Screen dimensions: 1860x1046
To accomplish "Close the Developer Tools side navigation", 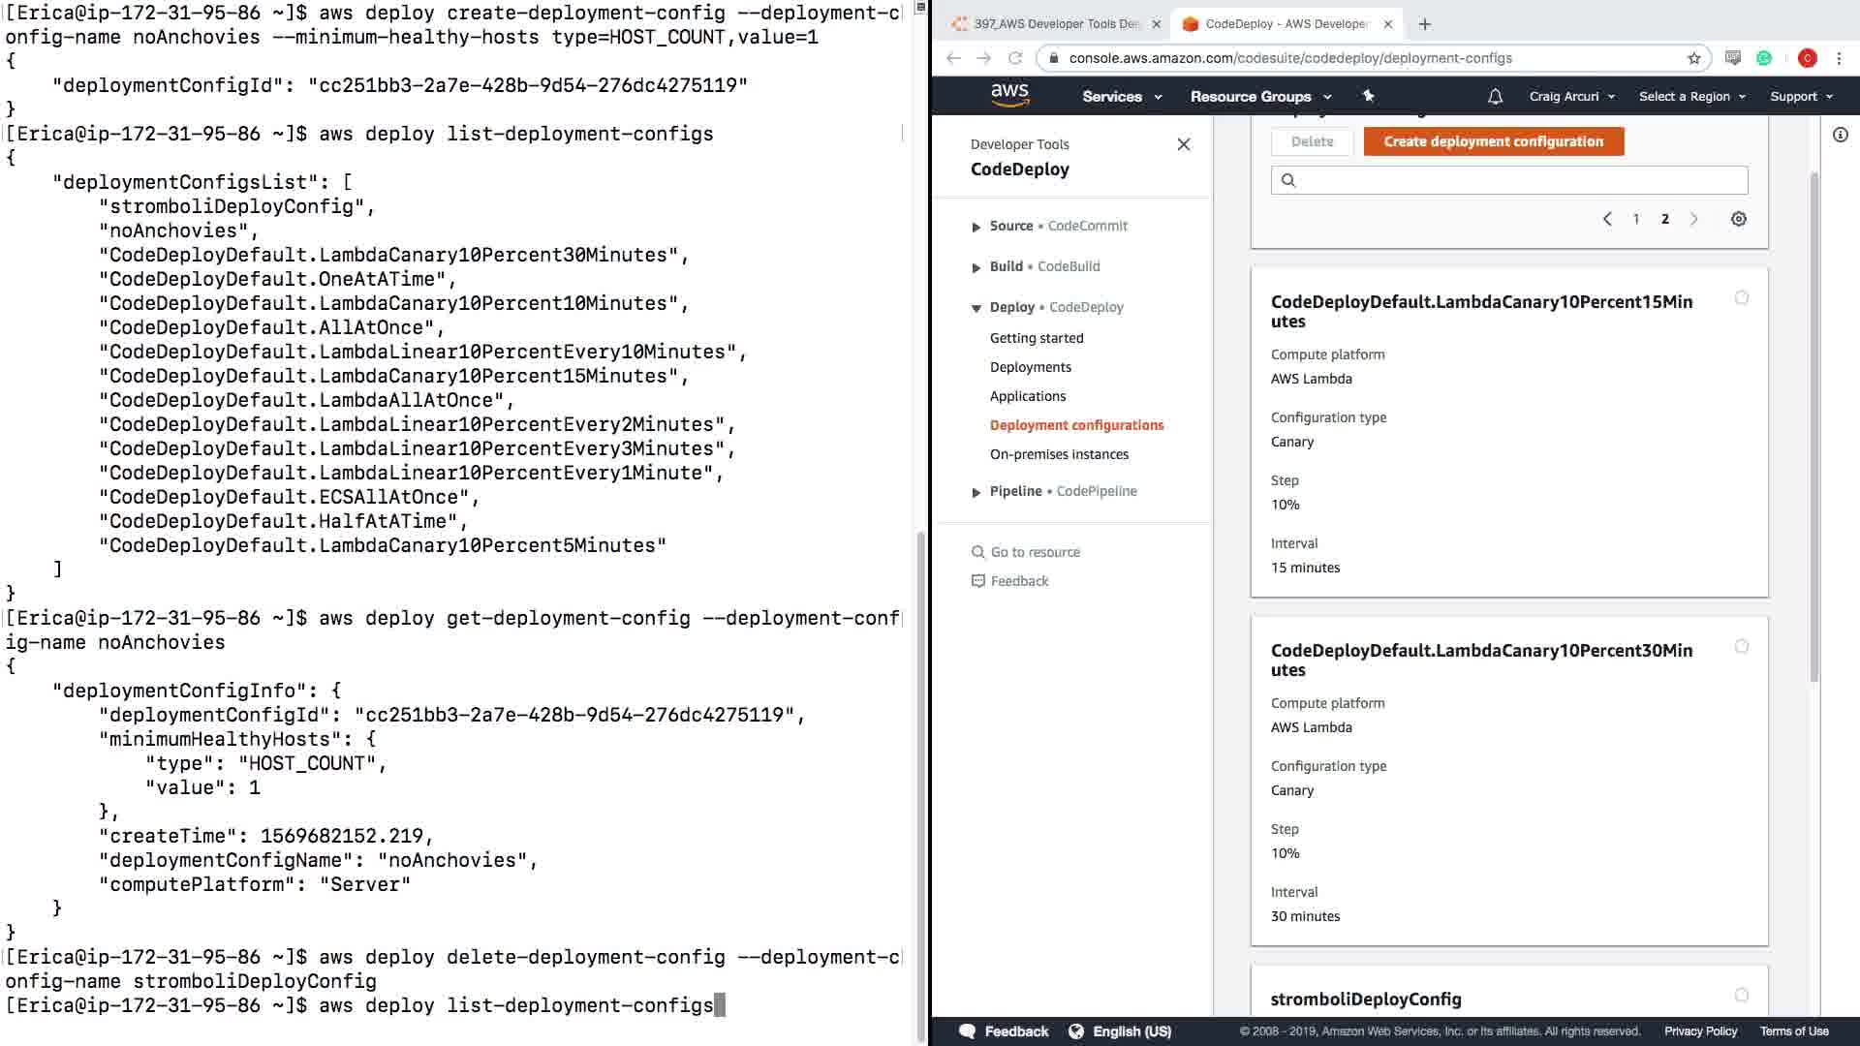I will (x=1183, y=144).
